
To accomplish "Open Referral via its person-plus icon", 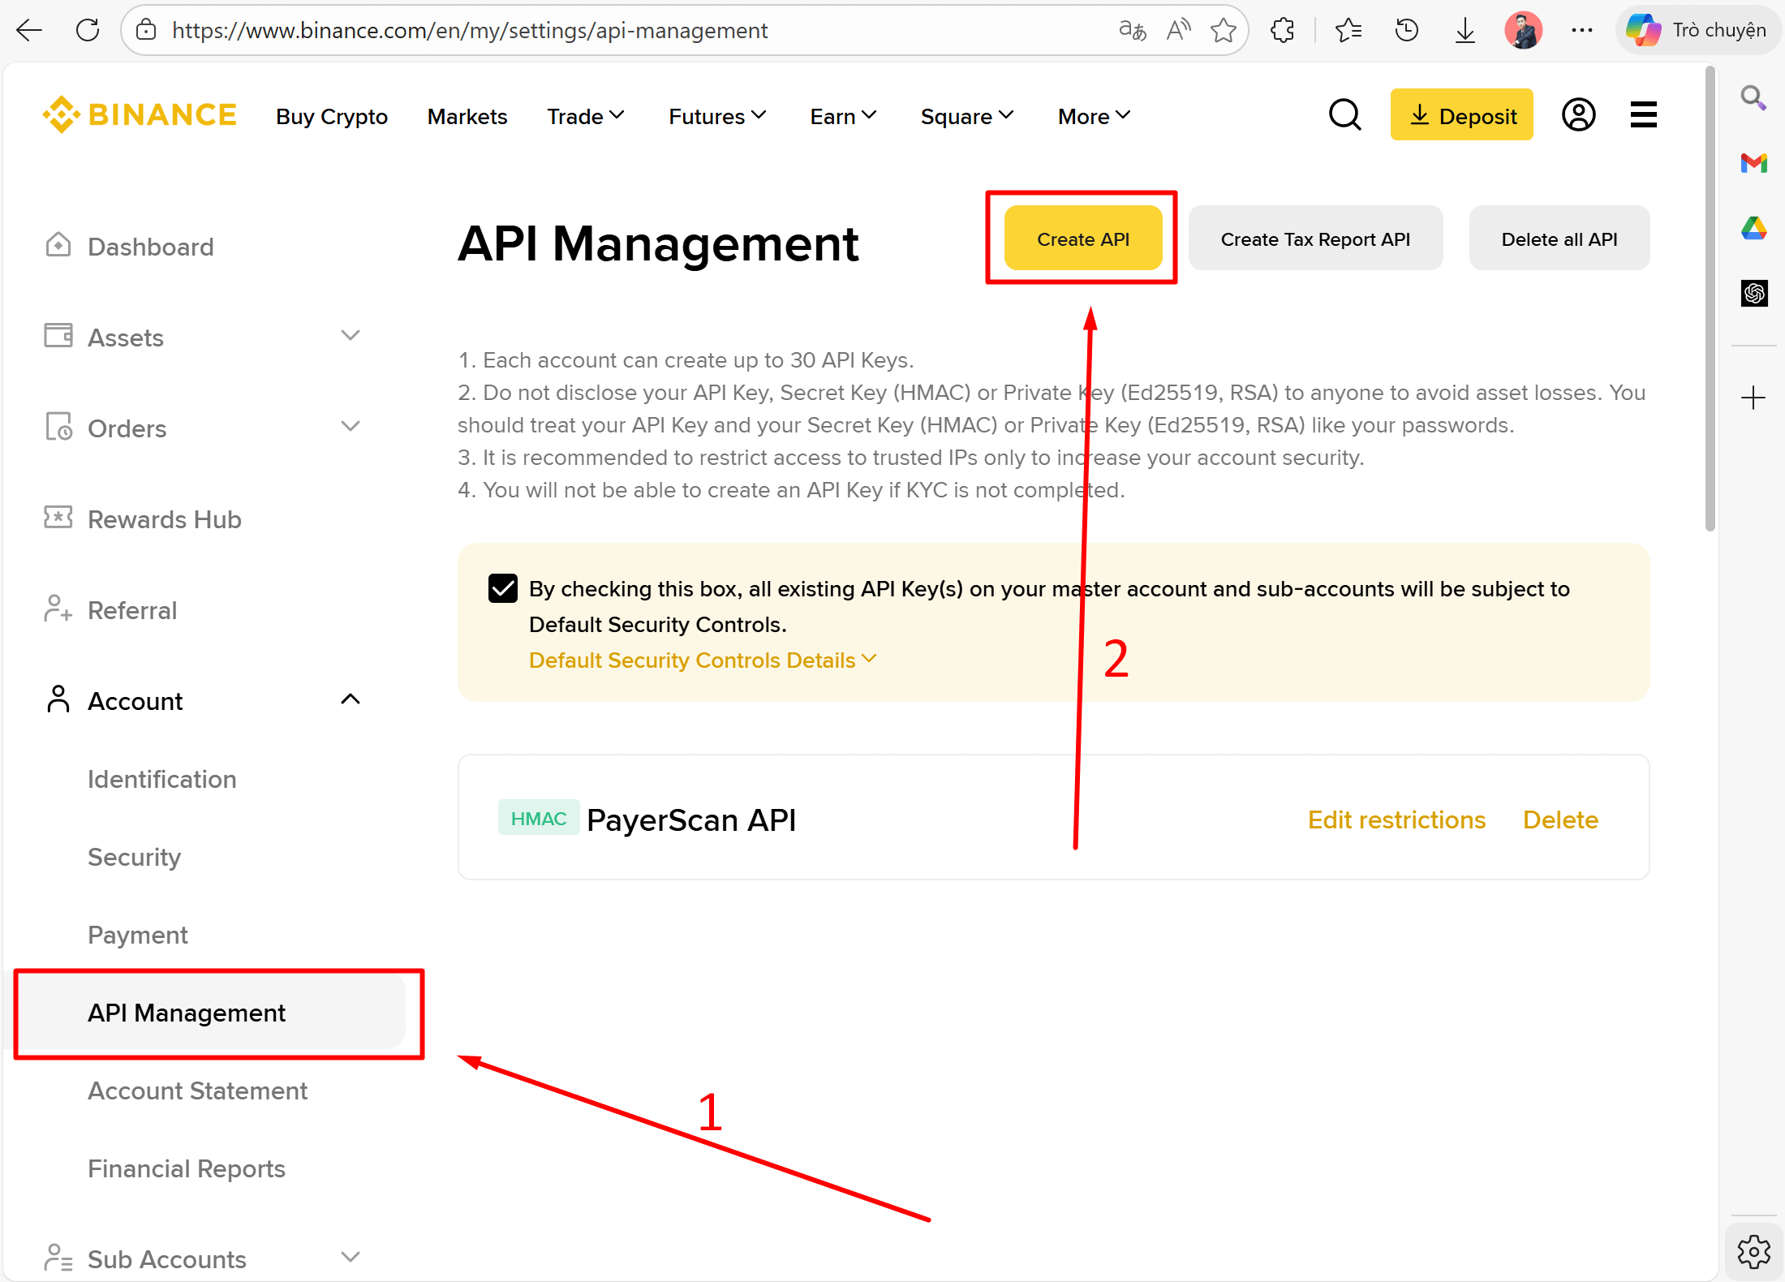I will click(57, 609).
